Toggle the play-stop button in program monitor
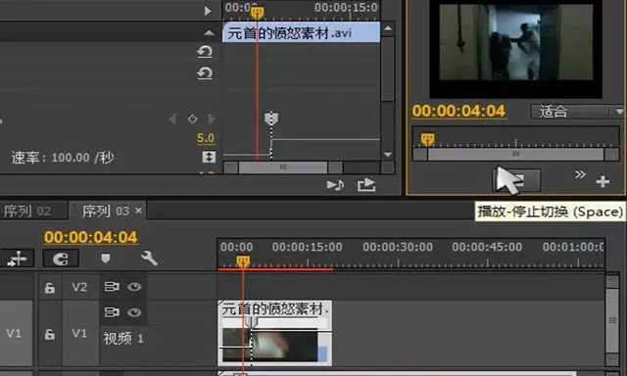 [x=516, y=180]
